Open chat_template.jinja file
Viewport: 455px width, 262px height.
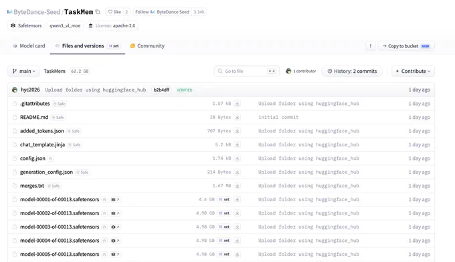[x=42, y=144]
